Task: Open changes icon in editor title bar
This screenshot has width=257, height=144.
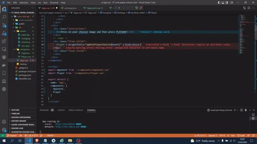Action: 245,8
